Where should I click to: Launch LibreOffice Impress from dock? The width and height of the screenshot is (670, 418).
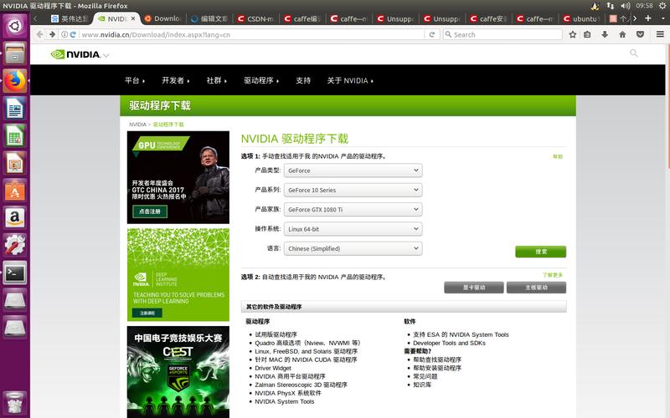15,163
